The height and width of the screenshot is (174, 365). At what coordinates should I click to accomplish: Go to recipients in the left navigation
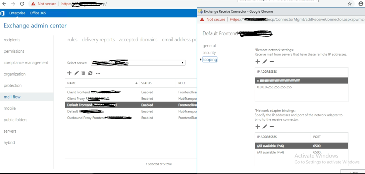12,40
